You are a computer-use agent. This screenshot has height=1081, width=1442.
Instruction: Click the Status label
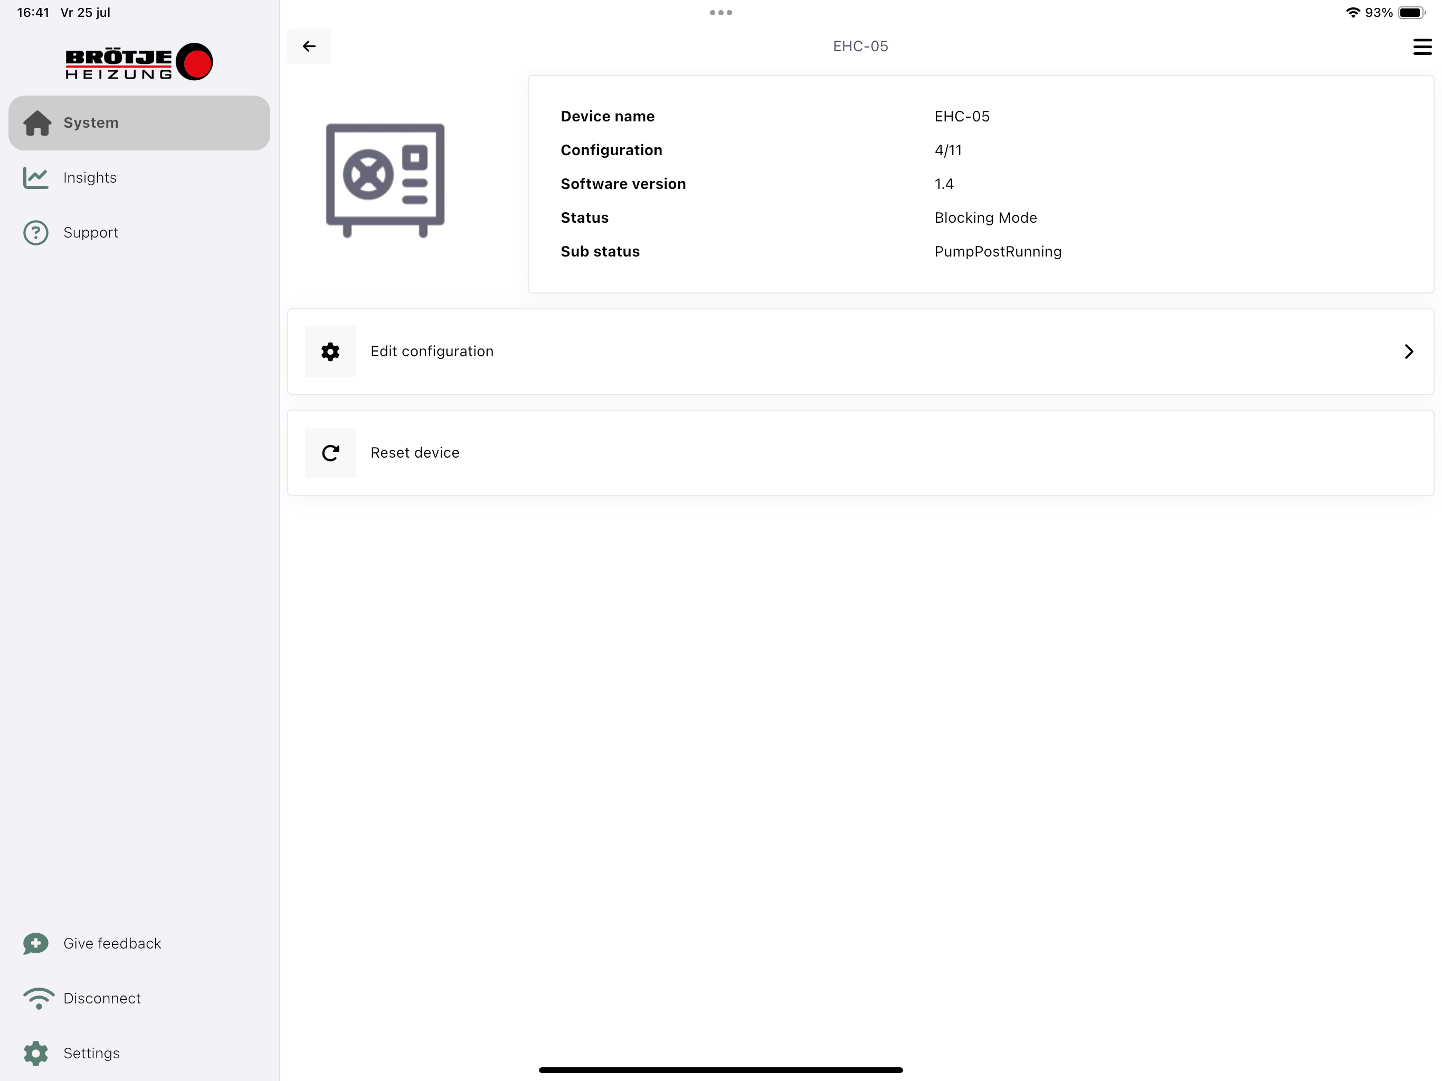(x=585, y=218)
